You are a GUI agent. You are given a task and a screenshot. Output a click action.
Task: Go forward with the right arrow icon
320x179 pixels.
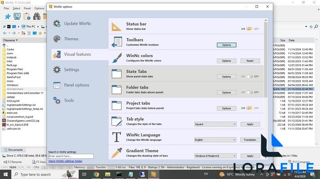(14, 33)
